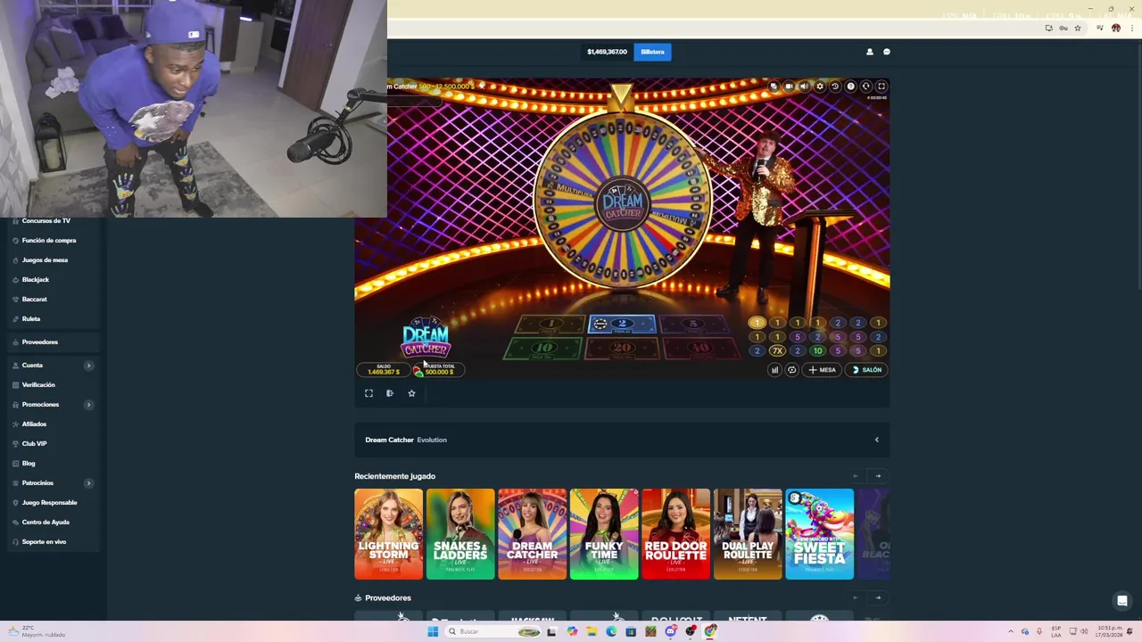Open the balance $1,469,367.00 display

[x=607, y=52]
